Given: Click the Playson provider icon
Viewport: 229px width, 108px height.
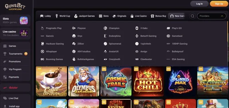Looking at the screenshot, I should click(74, 28).
